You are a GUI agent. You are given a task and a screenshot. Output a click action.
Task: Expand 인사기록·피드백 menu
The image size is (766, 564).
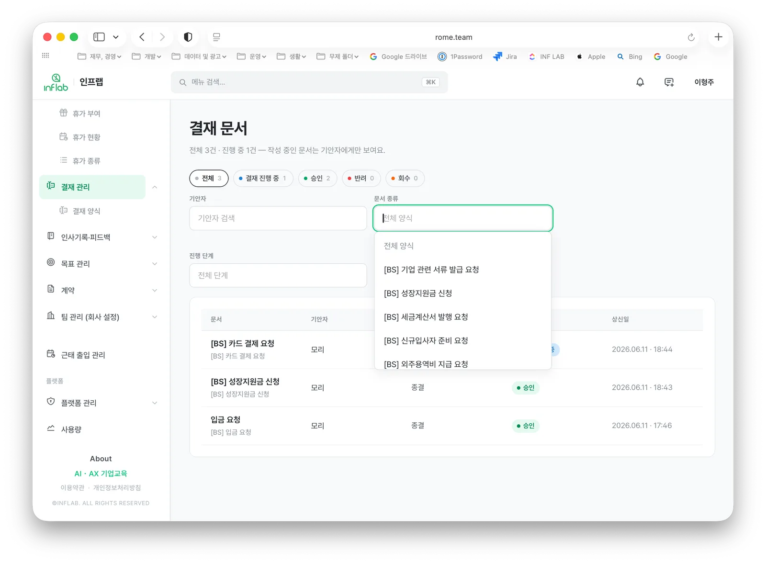(x=101, y=237)
